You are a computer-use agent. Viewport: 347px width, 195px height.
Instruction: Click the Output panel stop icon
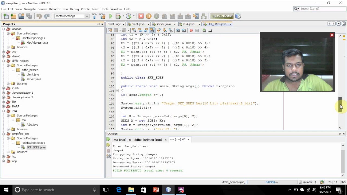[x=108, y=151]
